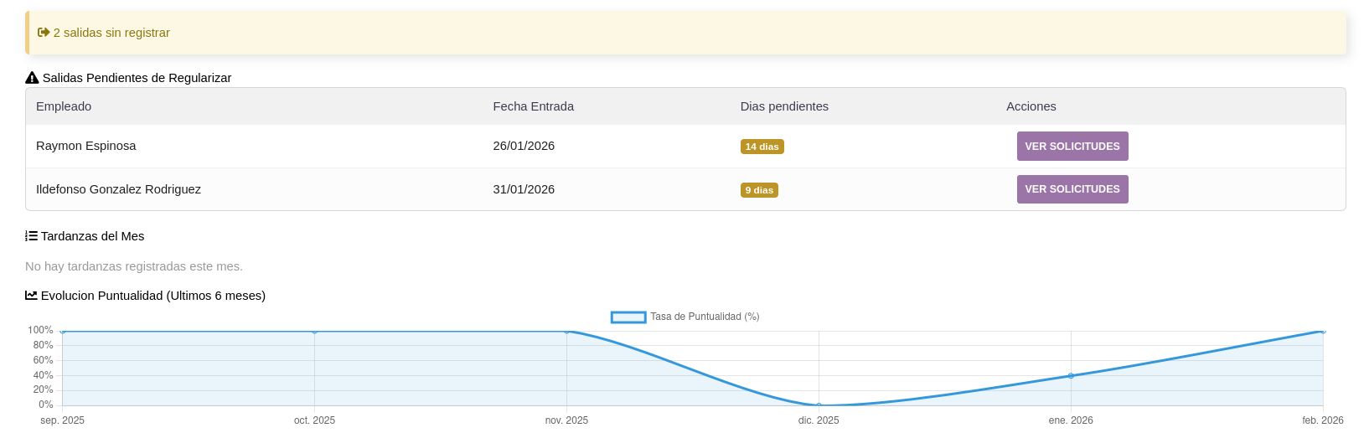Click the Dias pendientes column header

(783, 106)
